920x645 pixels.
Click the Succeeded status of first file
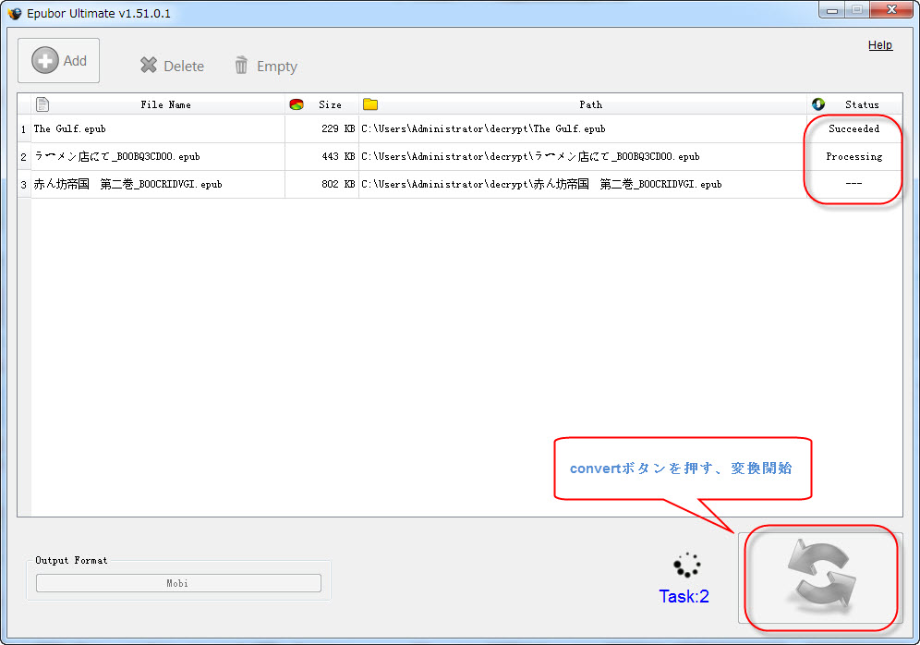(853, 129)
